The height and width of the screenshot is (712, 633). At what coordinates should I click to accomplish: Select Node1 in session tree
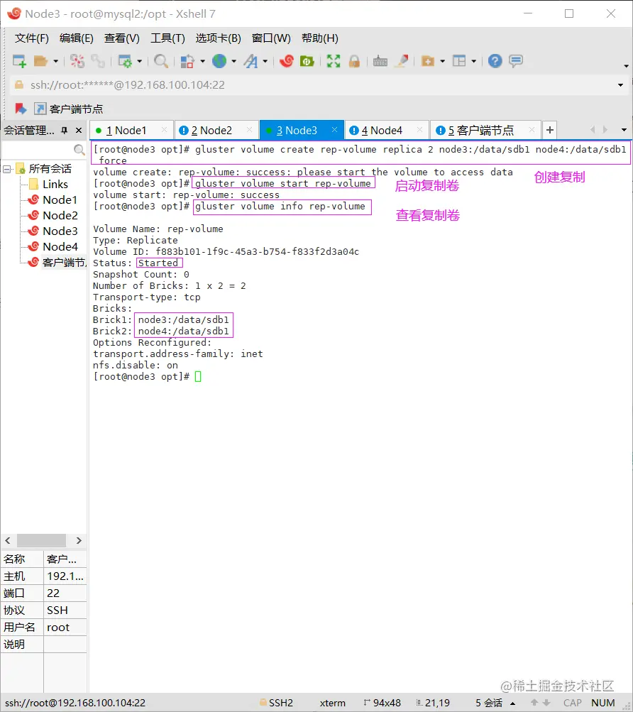point(60,199)
